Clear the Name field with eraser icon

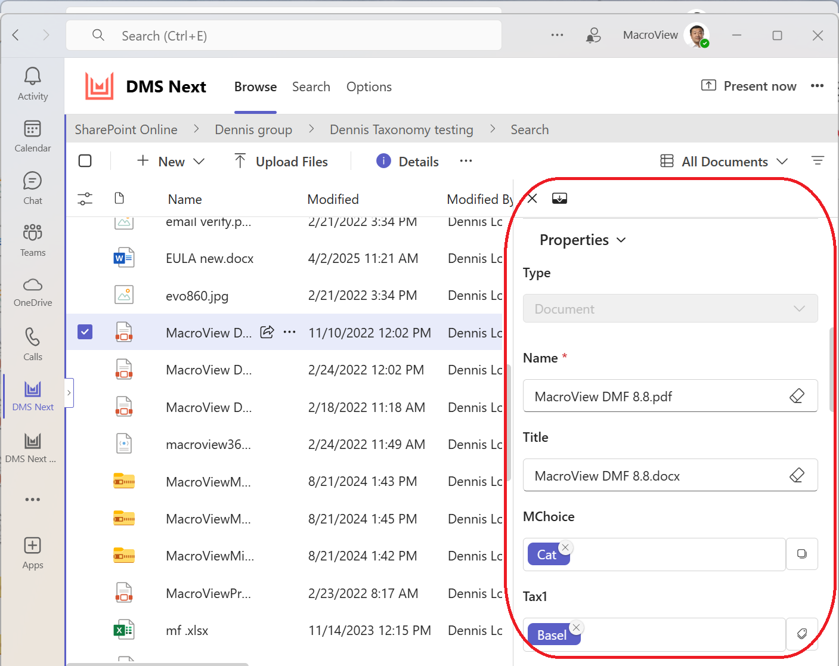[x=797, y=396]
